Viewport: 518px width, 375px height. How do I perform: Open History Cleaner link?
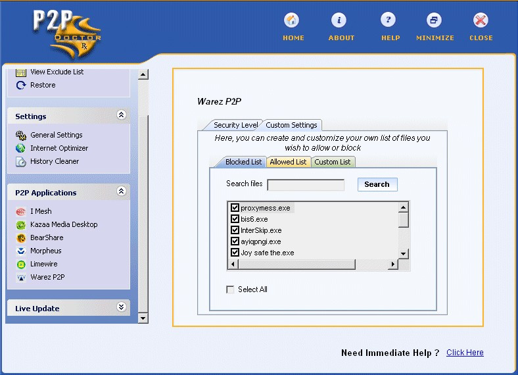55,161
